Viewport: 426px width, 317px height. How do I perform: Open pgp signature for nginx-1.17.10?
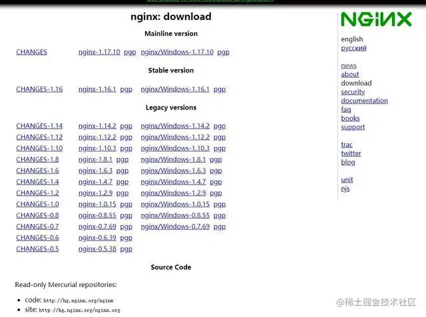[130, 53]
